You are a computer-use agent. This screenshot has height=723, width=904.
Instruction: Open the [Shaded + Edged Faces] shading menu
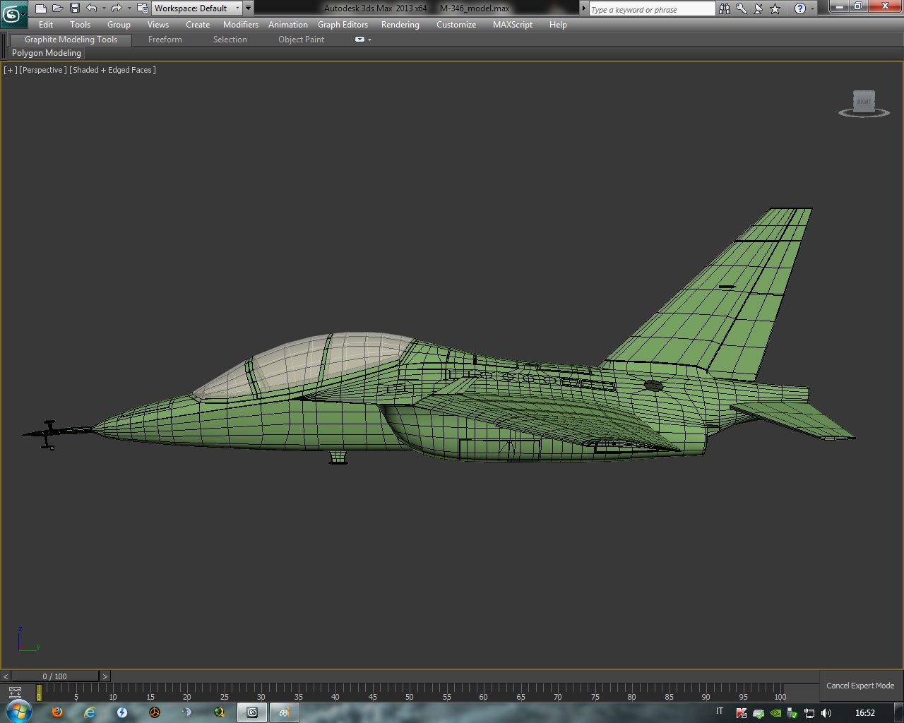click(x=112, y=70)
